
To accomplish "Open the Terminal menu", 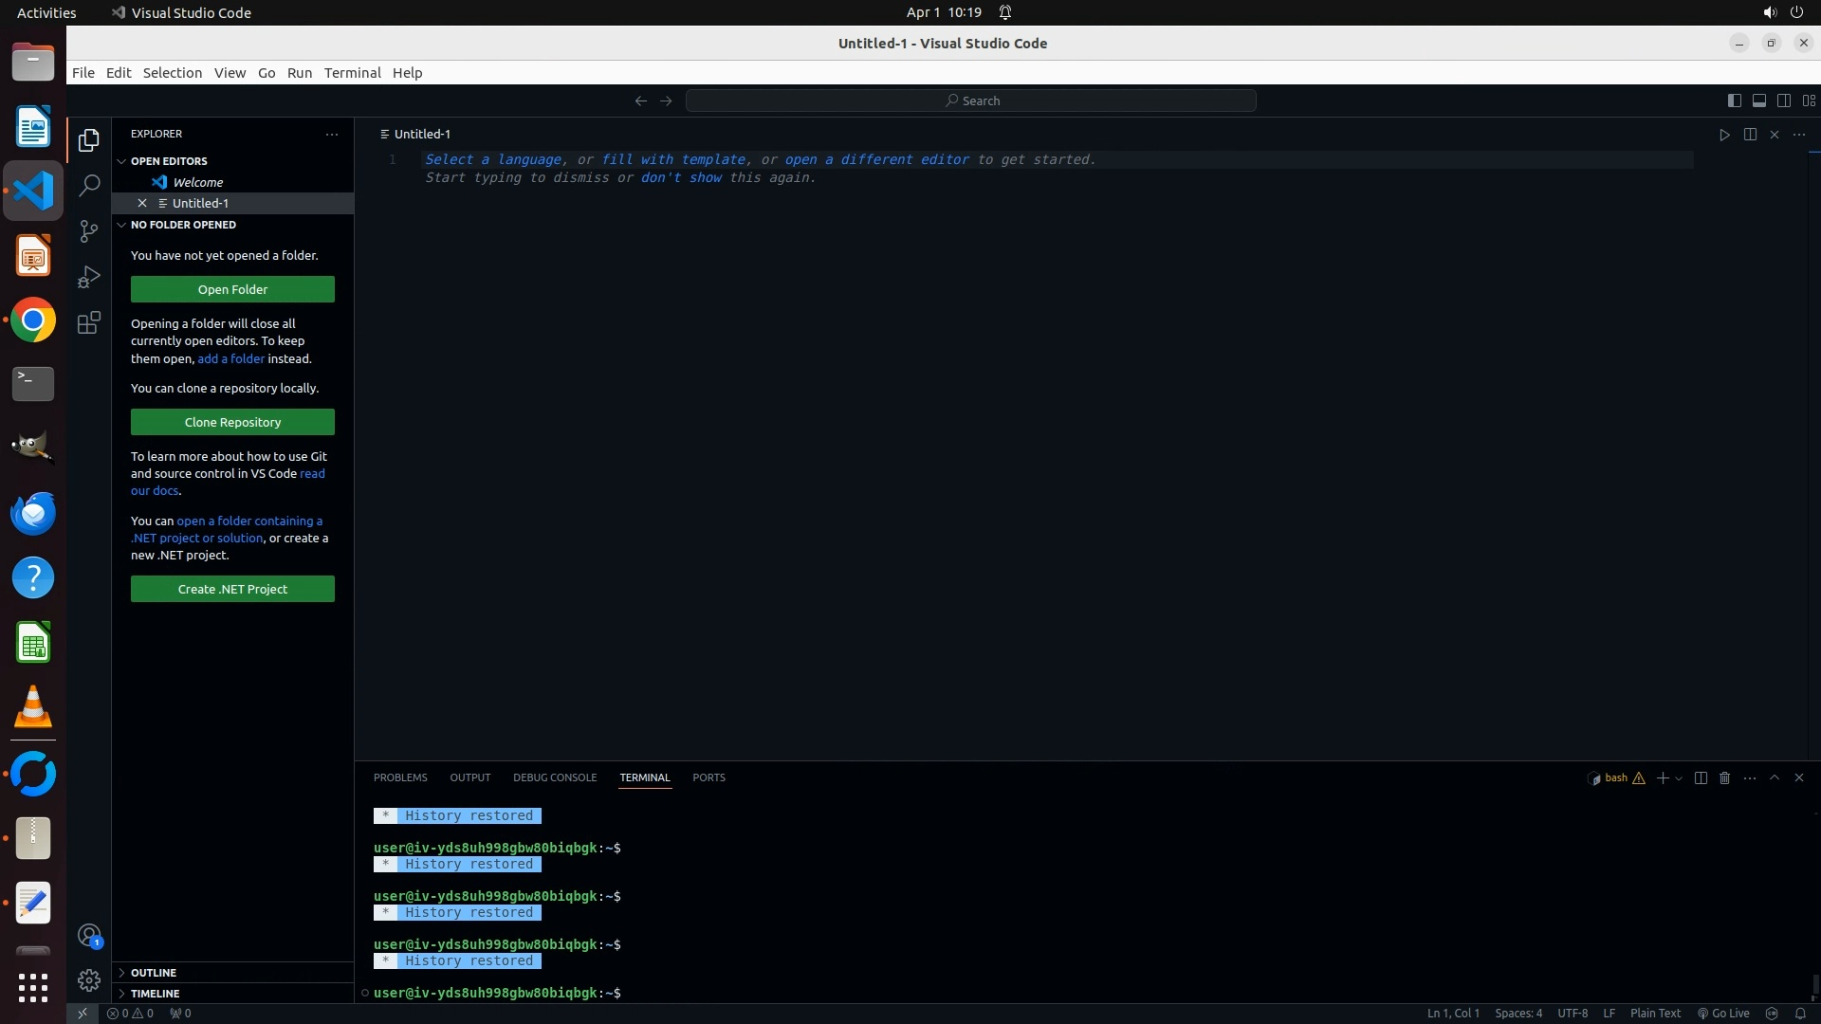I will (352, 73).
